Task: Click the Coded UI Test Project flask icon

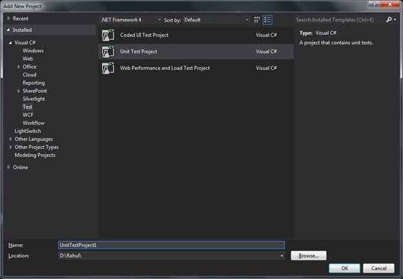Action: pos(108,35)
